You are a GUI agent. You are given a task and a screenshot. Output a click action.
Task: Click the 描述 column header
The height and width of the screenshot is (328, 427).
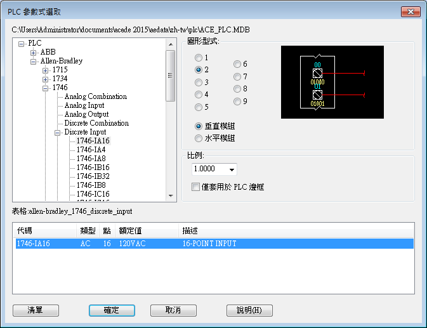coord(296,231)
